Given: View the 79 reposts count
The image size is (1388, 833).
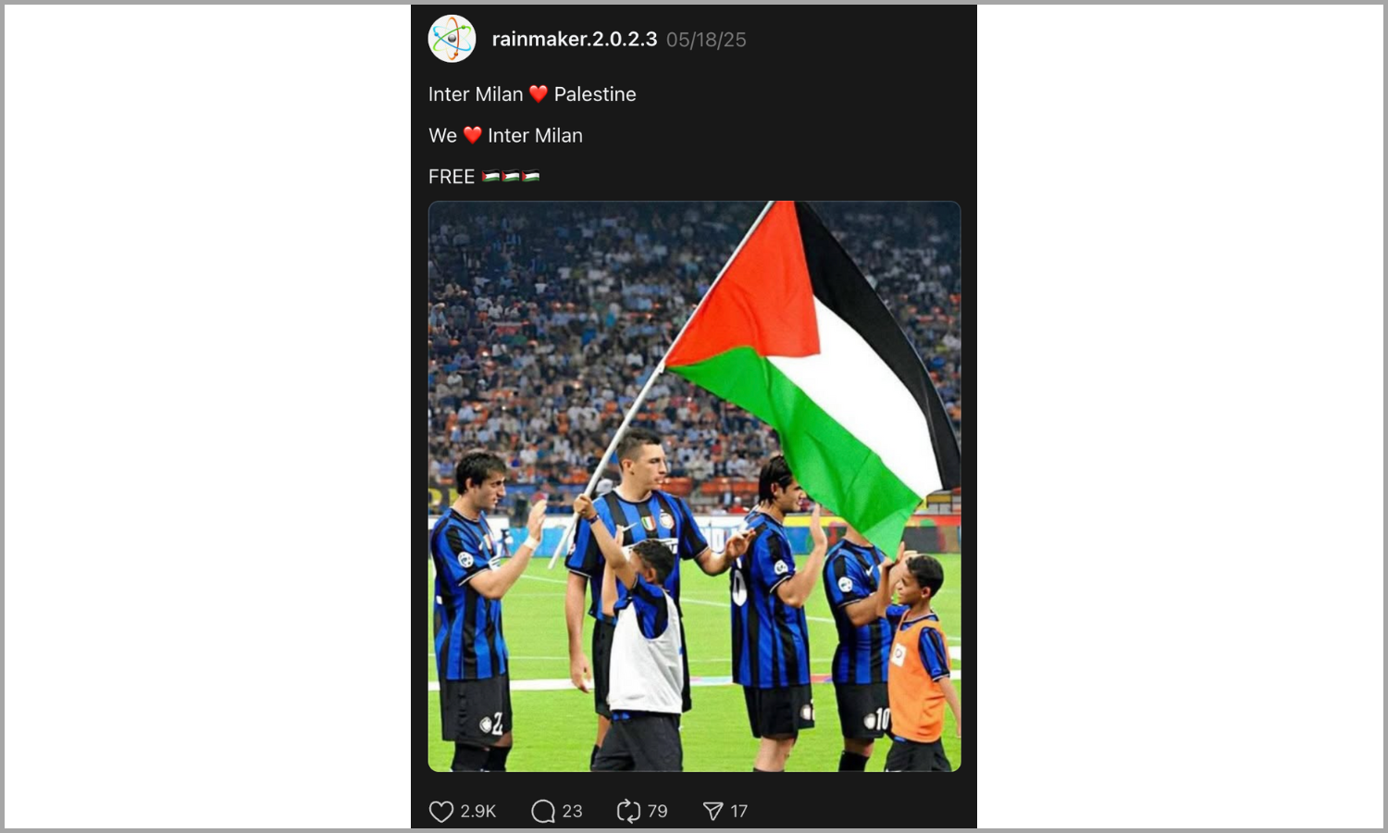Looking at the screenshot, I should click(x=657, y=812).
